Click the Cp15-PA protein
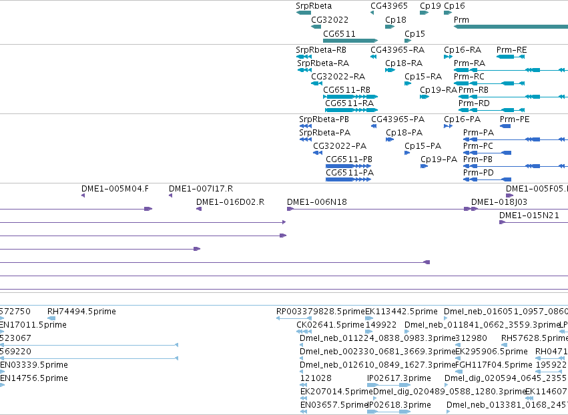The image size is (568, 415). click(x=407, y=153)
